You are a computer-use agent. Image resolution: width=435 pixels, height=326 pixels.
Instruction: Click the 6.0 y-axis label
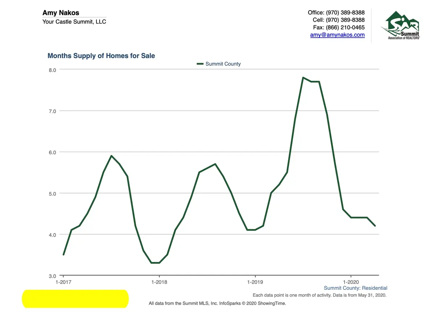[52, 152]
